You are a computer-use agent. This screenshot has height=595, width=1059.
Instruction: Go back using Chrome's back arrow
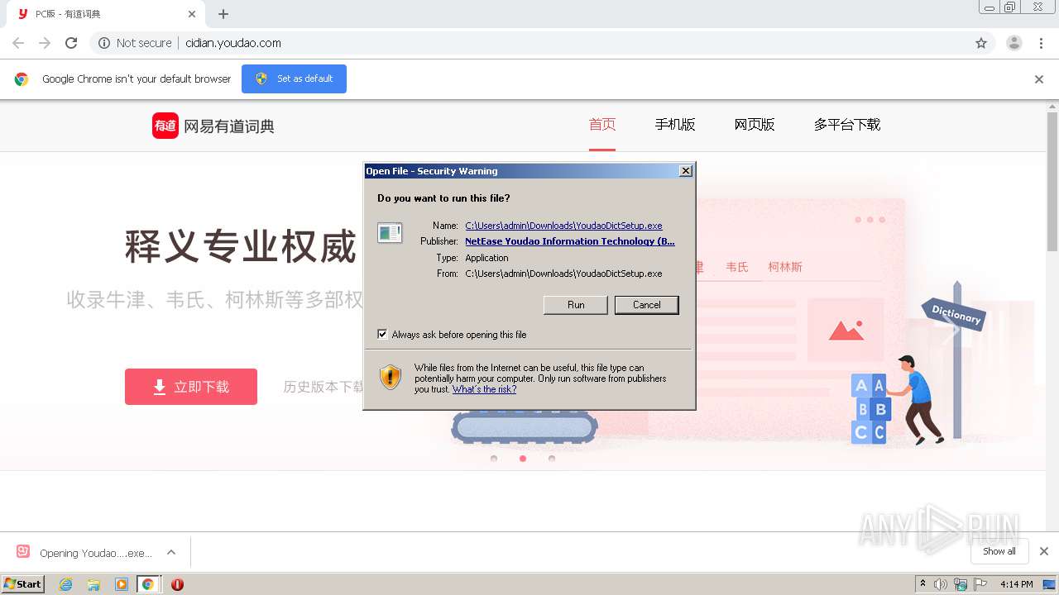pos(18,43)
